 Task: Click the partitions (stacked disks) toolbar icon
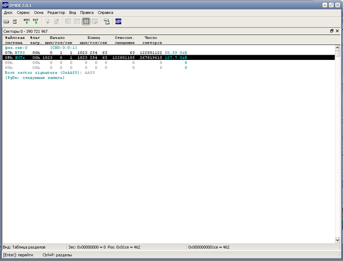[14, 21]
